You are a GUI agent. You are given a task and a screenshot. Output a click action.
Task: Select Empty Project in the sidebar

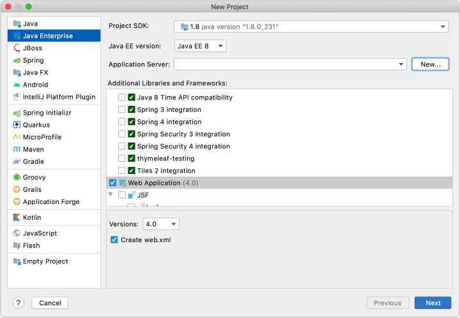[x=45, y=261]
